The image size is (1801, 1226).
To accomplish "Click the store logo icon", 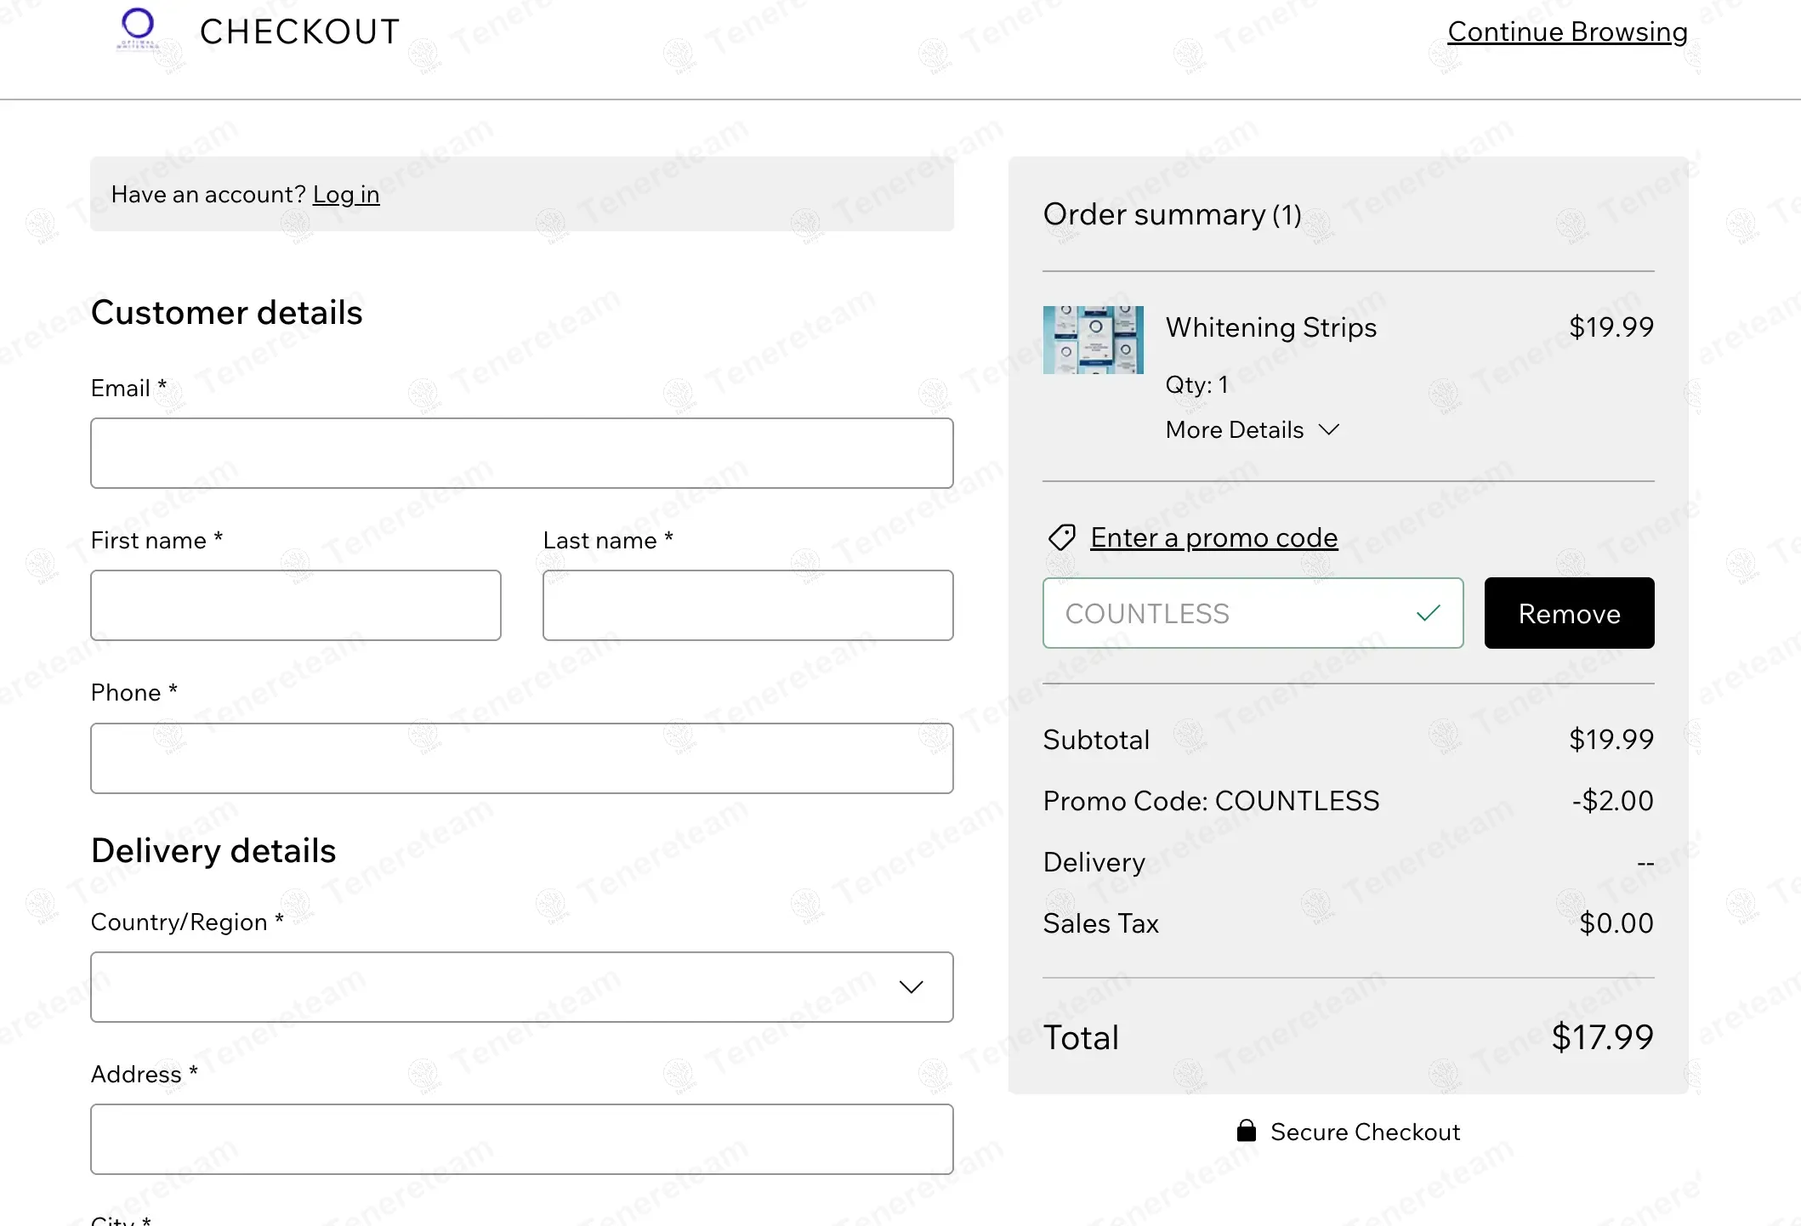I will 138,30.
